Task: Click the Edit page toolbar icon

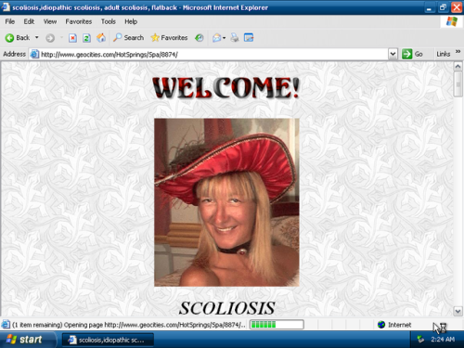Action: 249,38
